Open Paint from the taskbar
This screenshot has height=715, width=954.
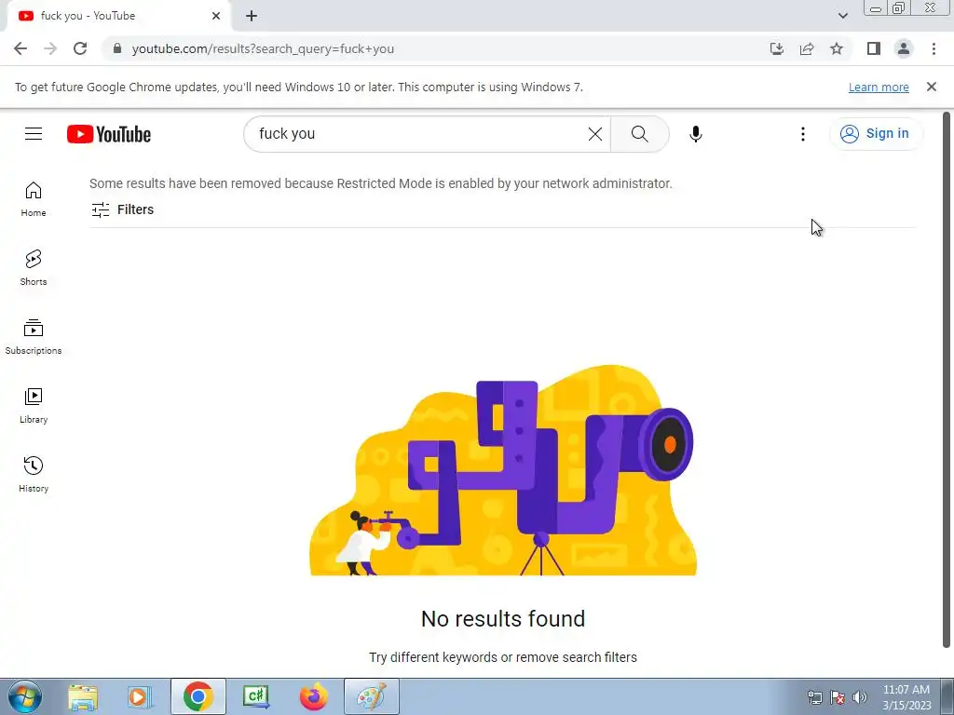click(x=372, y=696)
